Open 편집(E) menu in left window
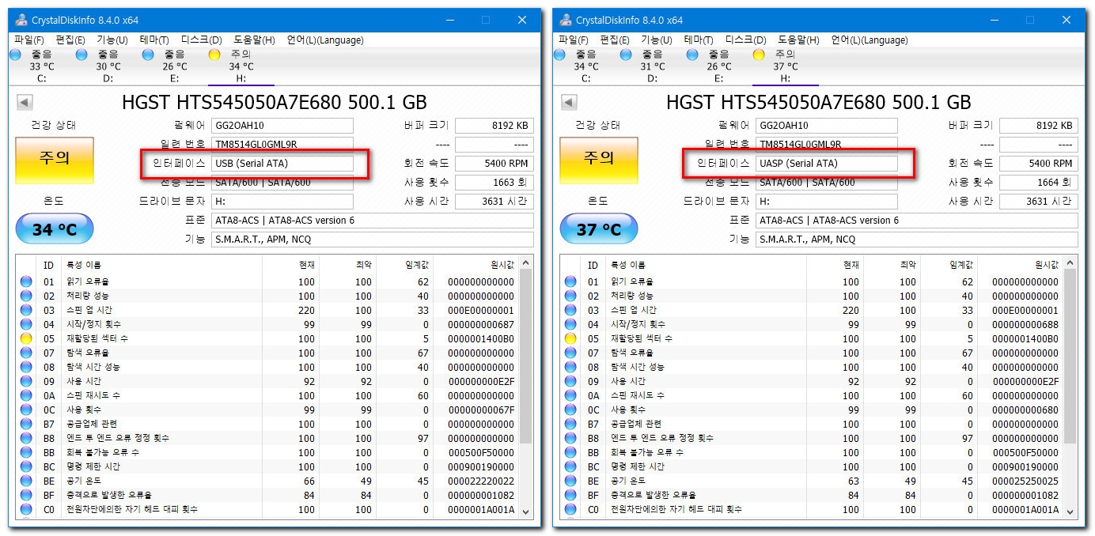Image resolution: width=1095 pixels, height=536 pixels. (x=70, y=40)
